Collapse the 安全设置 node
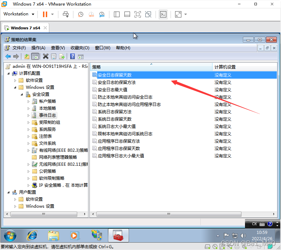 [x=22, y=94]
